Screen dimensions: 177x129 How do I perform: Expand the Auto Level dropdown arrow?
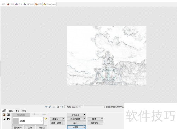(x=85, y=115)
